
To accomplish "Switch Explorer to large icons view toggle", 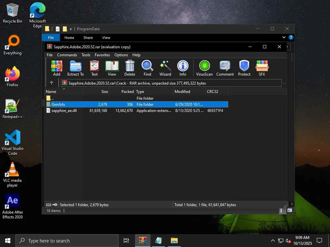I will pyautogui.click(x=290, y=210).
